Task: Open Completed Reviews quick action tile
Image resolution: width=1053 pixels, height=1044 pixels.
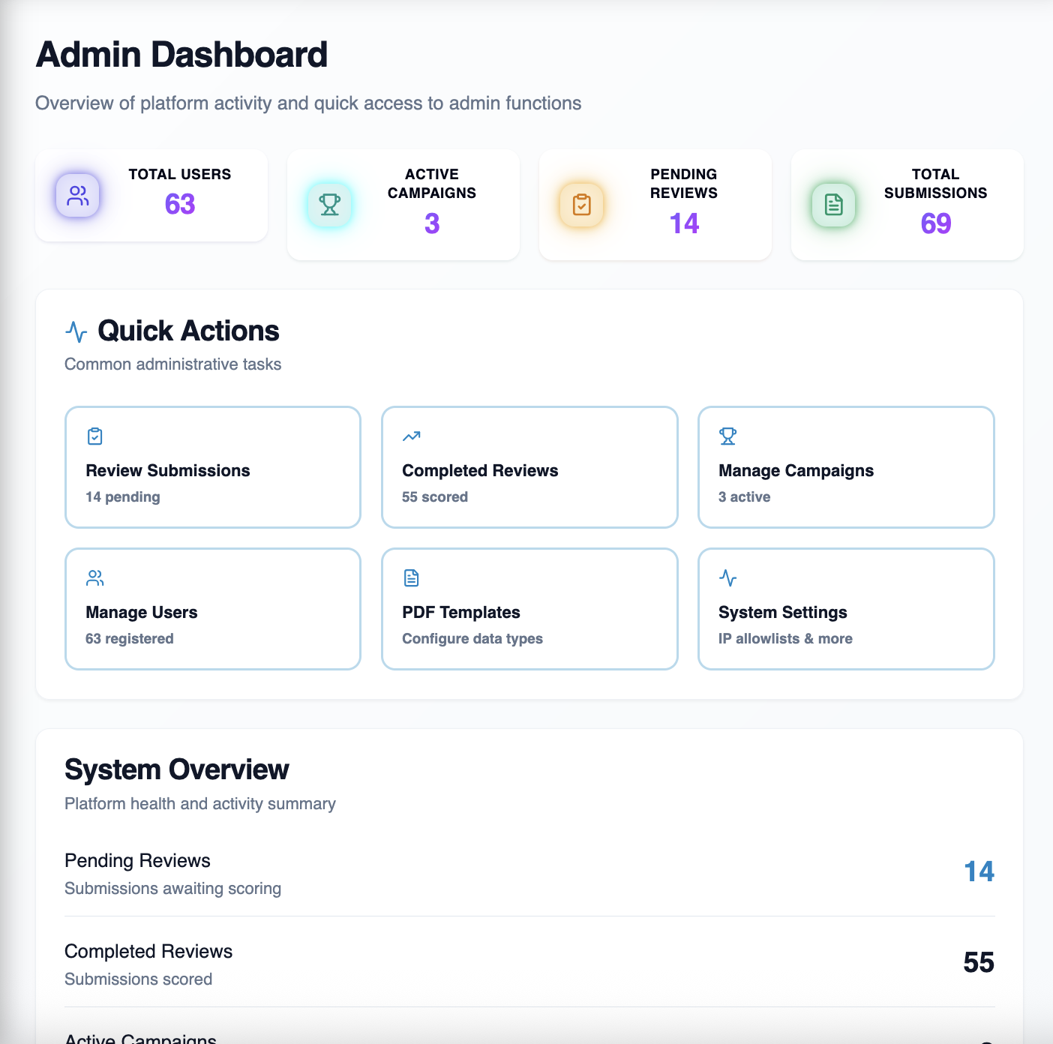Action: [529, 467]
